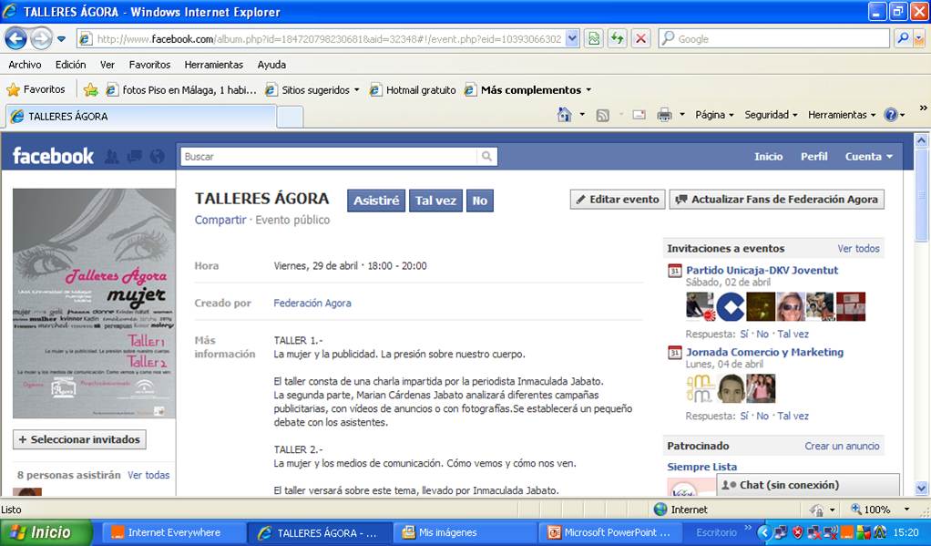Open the Hotmail gratuito favorite
The width and height of the screenshot is (931, 546).
click(x=414, y=90)
